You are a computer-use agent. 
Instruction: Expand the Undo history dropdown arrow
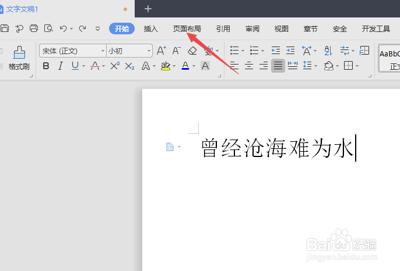[x=71, y=28]
